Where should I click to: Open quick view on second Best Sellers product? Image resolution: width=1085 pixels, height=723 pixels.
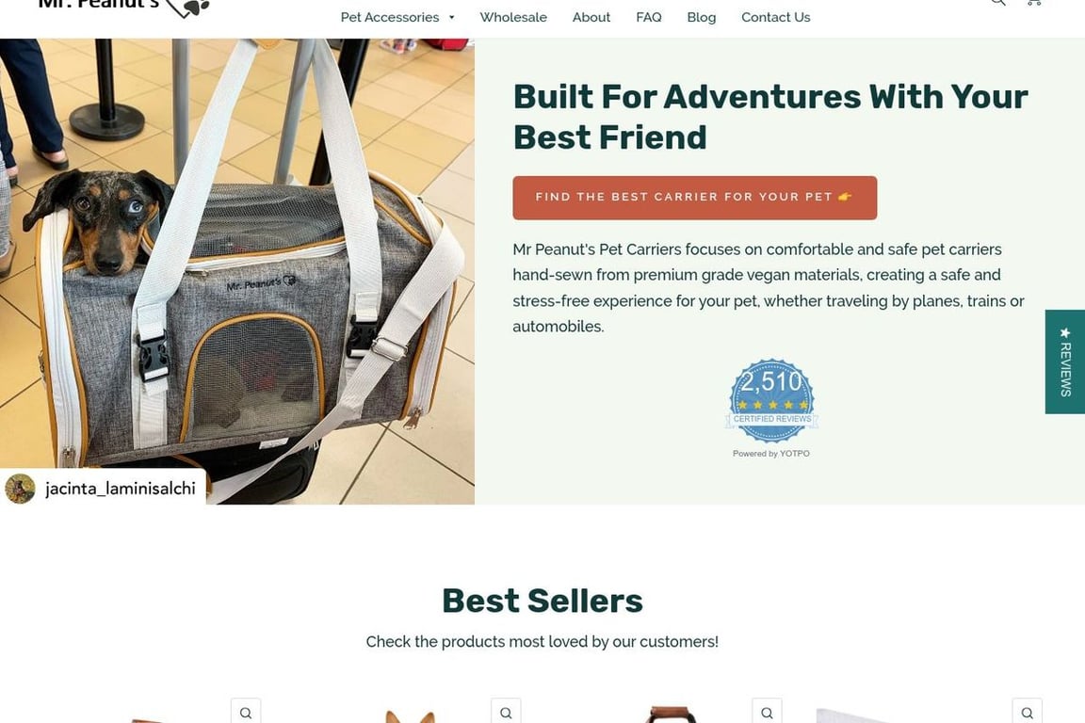point(506,712)
